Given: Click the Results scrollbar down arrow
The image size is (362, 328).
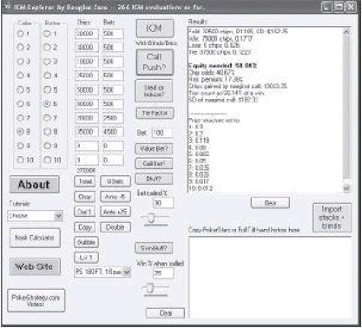Looking at the screenshot, I should (x=346, y=188).
